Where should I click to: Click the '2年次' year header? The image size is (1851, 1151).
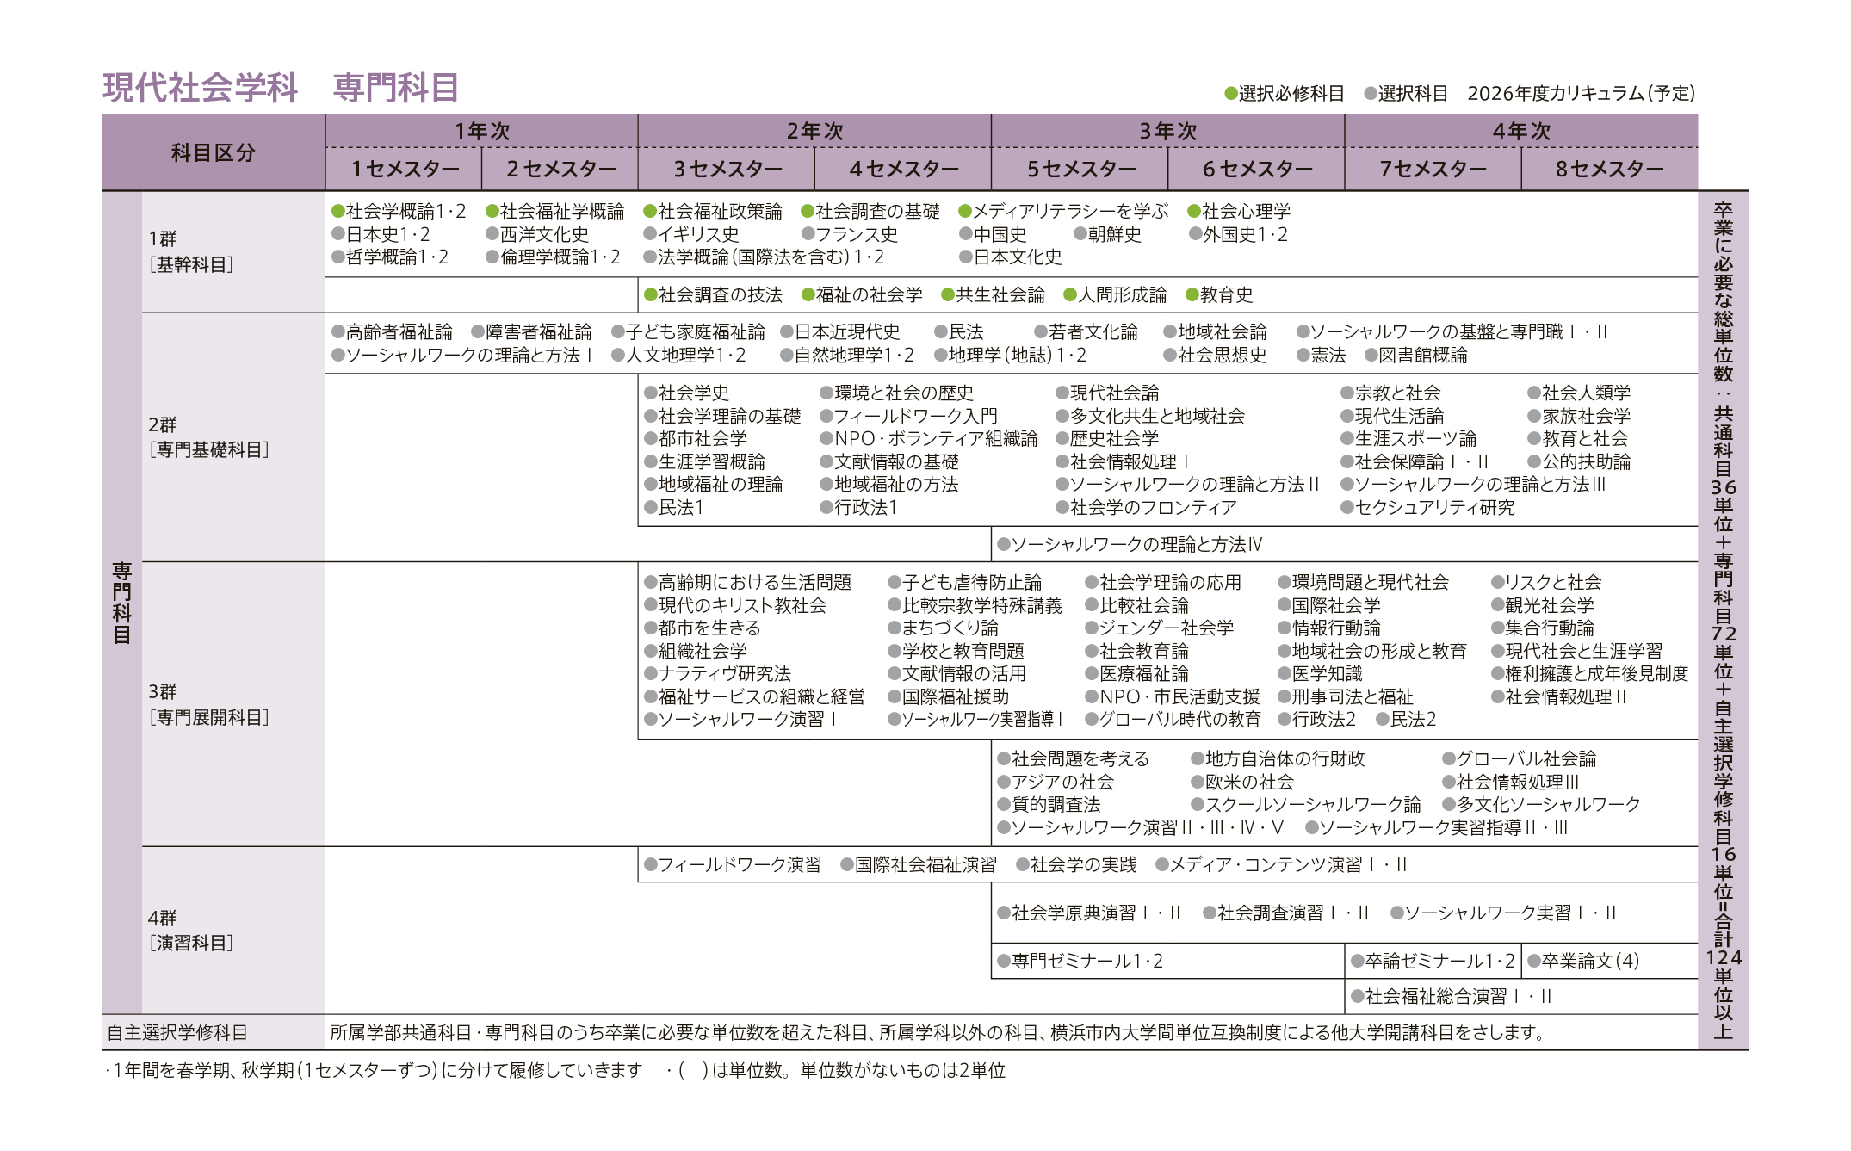pyautogui.click(x=814, y=131)
